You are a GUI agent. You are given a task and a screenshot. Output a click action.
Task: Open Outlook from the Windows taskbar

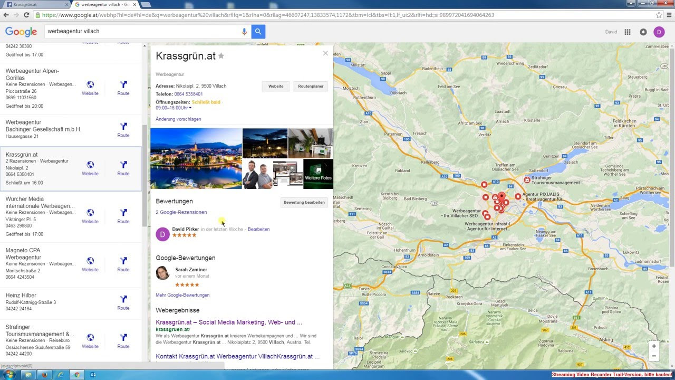coord(93,375)
